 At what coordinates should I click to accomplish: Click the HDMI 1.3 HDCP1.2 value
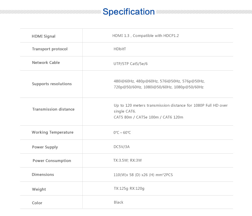tap(145, 36)
